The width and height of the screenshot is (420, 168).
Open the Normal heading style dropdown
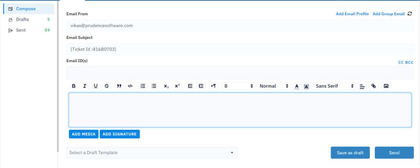[274, 86]
